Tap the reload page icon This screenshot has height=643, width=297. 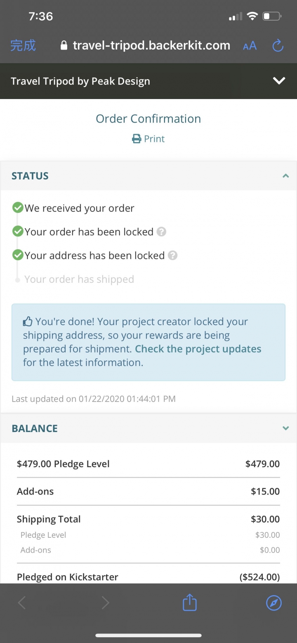(x=278, y=45)
